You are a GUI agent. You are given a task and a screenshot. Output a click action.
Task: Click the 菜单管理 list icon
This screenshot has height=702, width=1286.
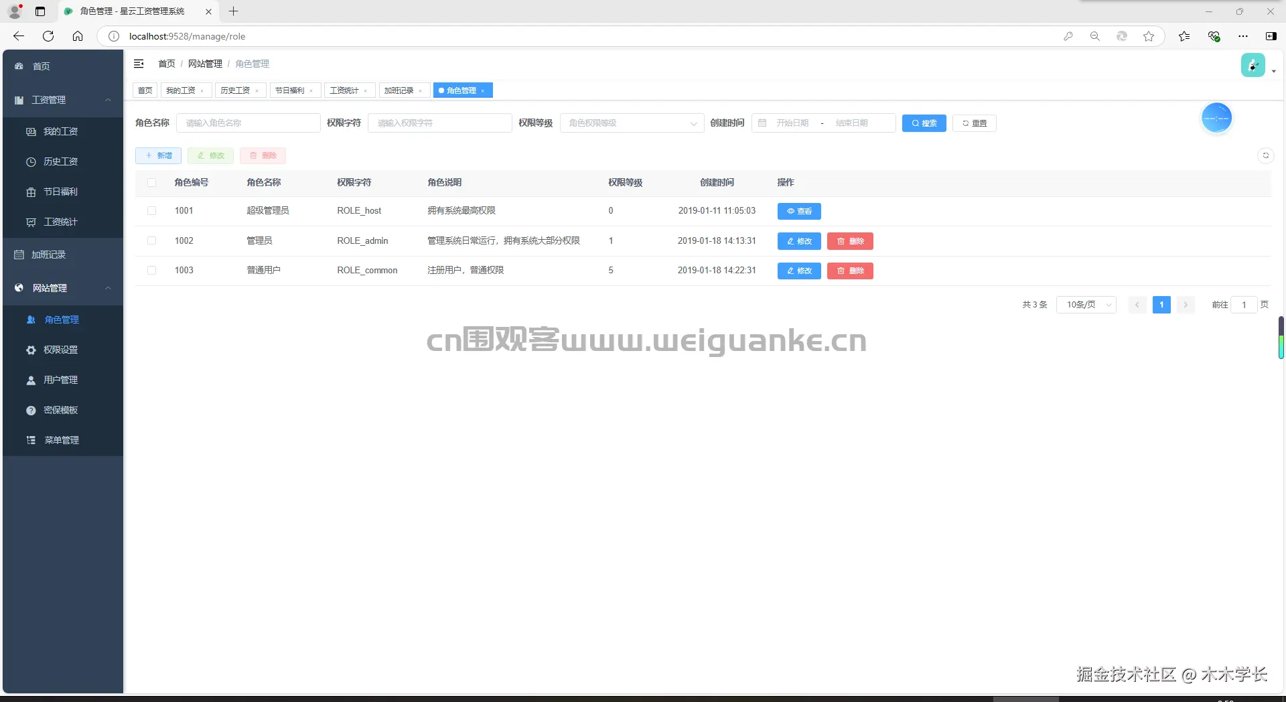(x=31, y=441)
